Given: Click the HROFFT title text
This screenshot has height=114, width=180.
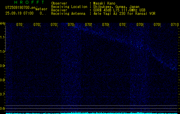Looking at the screenshot, I should tap(29, 2).
